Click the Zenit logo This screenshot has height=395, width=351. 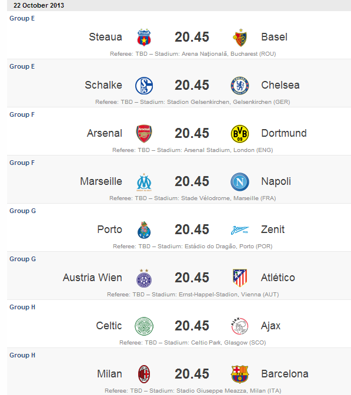point(240,230)
